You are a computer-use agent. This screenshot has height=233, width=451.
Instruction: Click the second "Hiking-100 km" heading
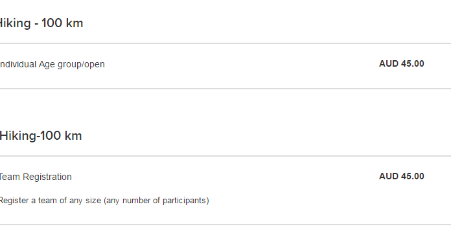coord(41,136)
